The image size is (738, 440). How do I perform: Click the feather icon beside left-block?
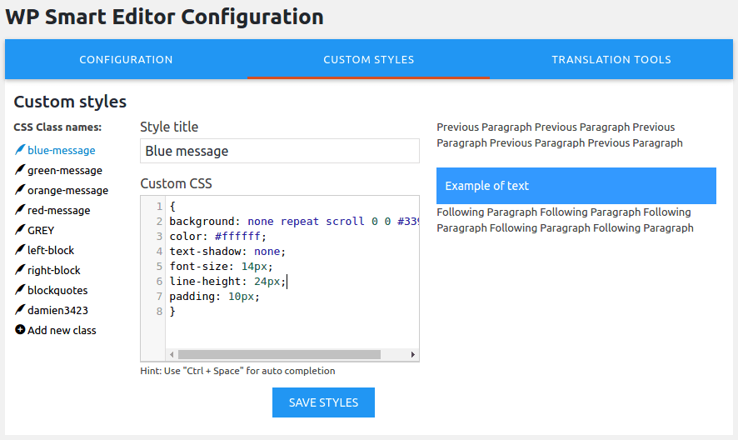20,250
